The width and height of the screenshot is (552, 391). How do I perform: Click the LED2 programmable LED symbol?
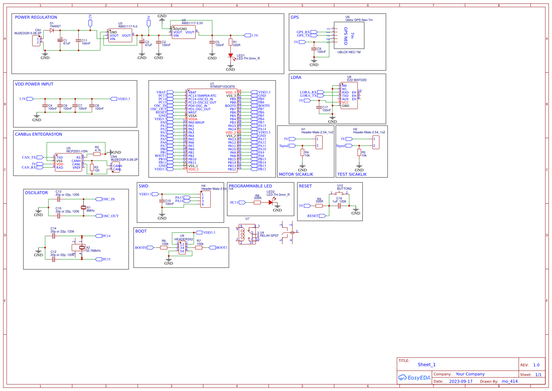pos(271,202)
